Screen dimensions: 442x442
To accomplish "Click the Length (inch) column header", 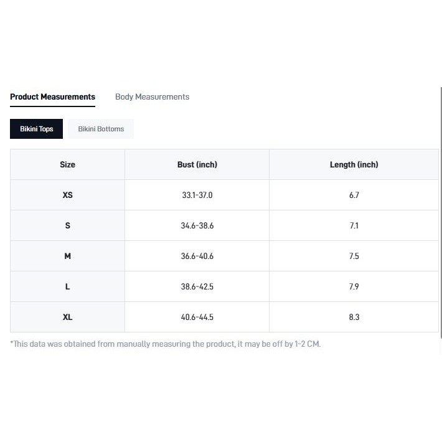I will click(354, 164).
